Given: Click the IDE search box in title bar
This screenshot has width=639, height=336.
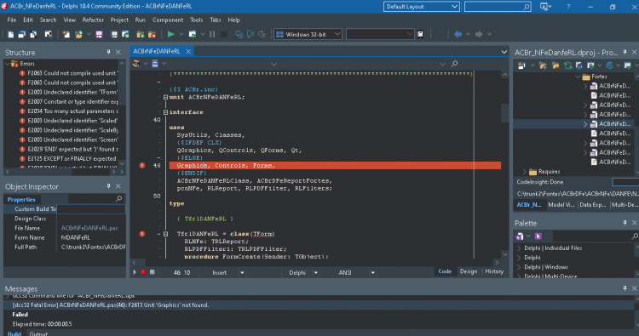Looking at the screenshot, I should point(498,7).
